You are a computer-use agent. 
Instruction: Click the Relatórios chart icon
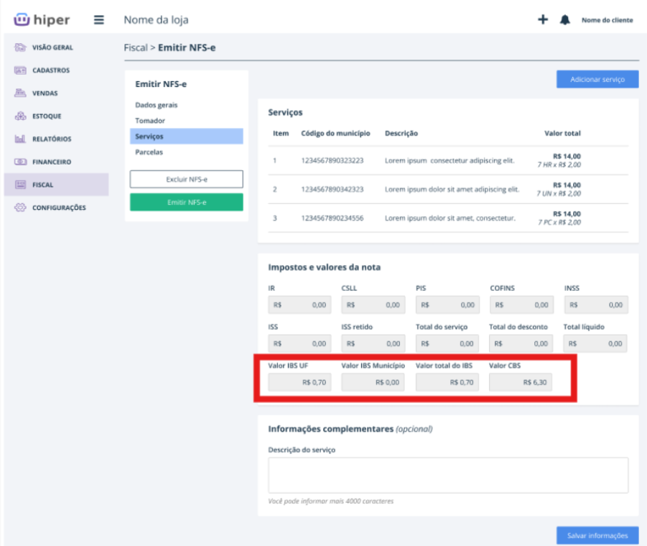tap(20, 139)
